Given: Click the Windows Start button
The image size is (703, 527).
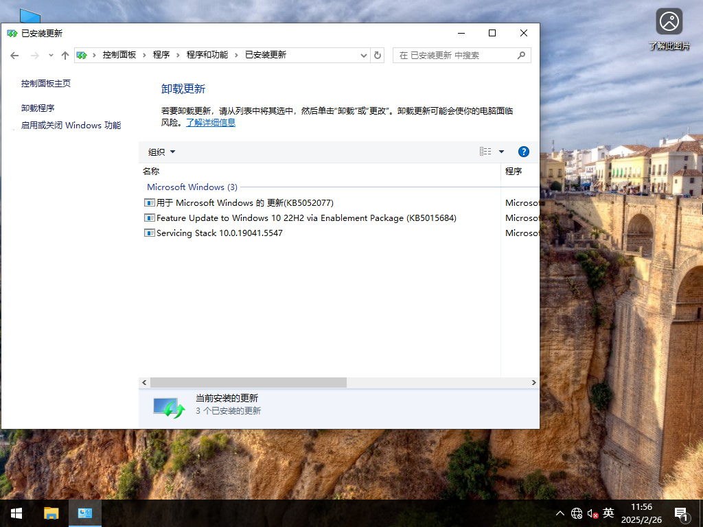Looking at the screenshot, I should tap(15, 513).
